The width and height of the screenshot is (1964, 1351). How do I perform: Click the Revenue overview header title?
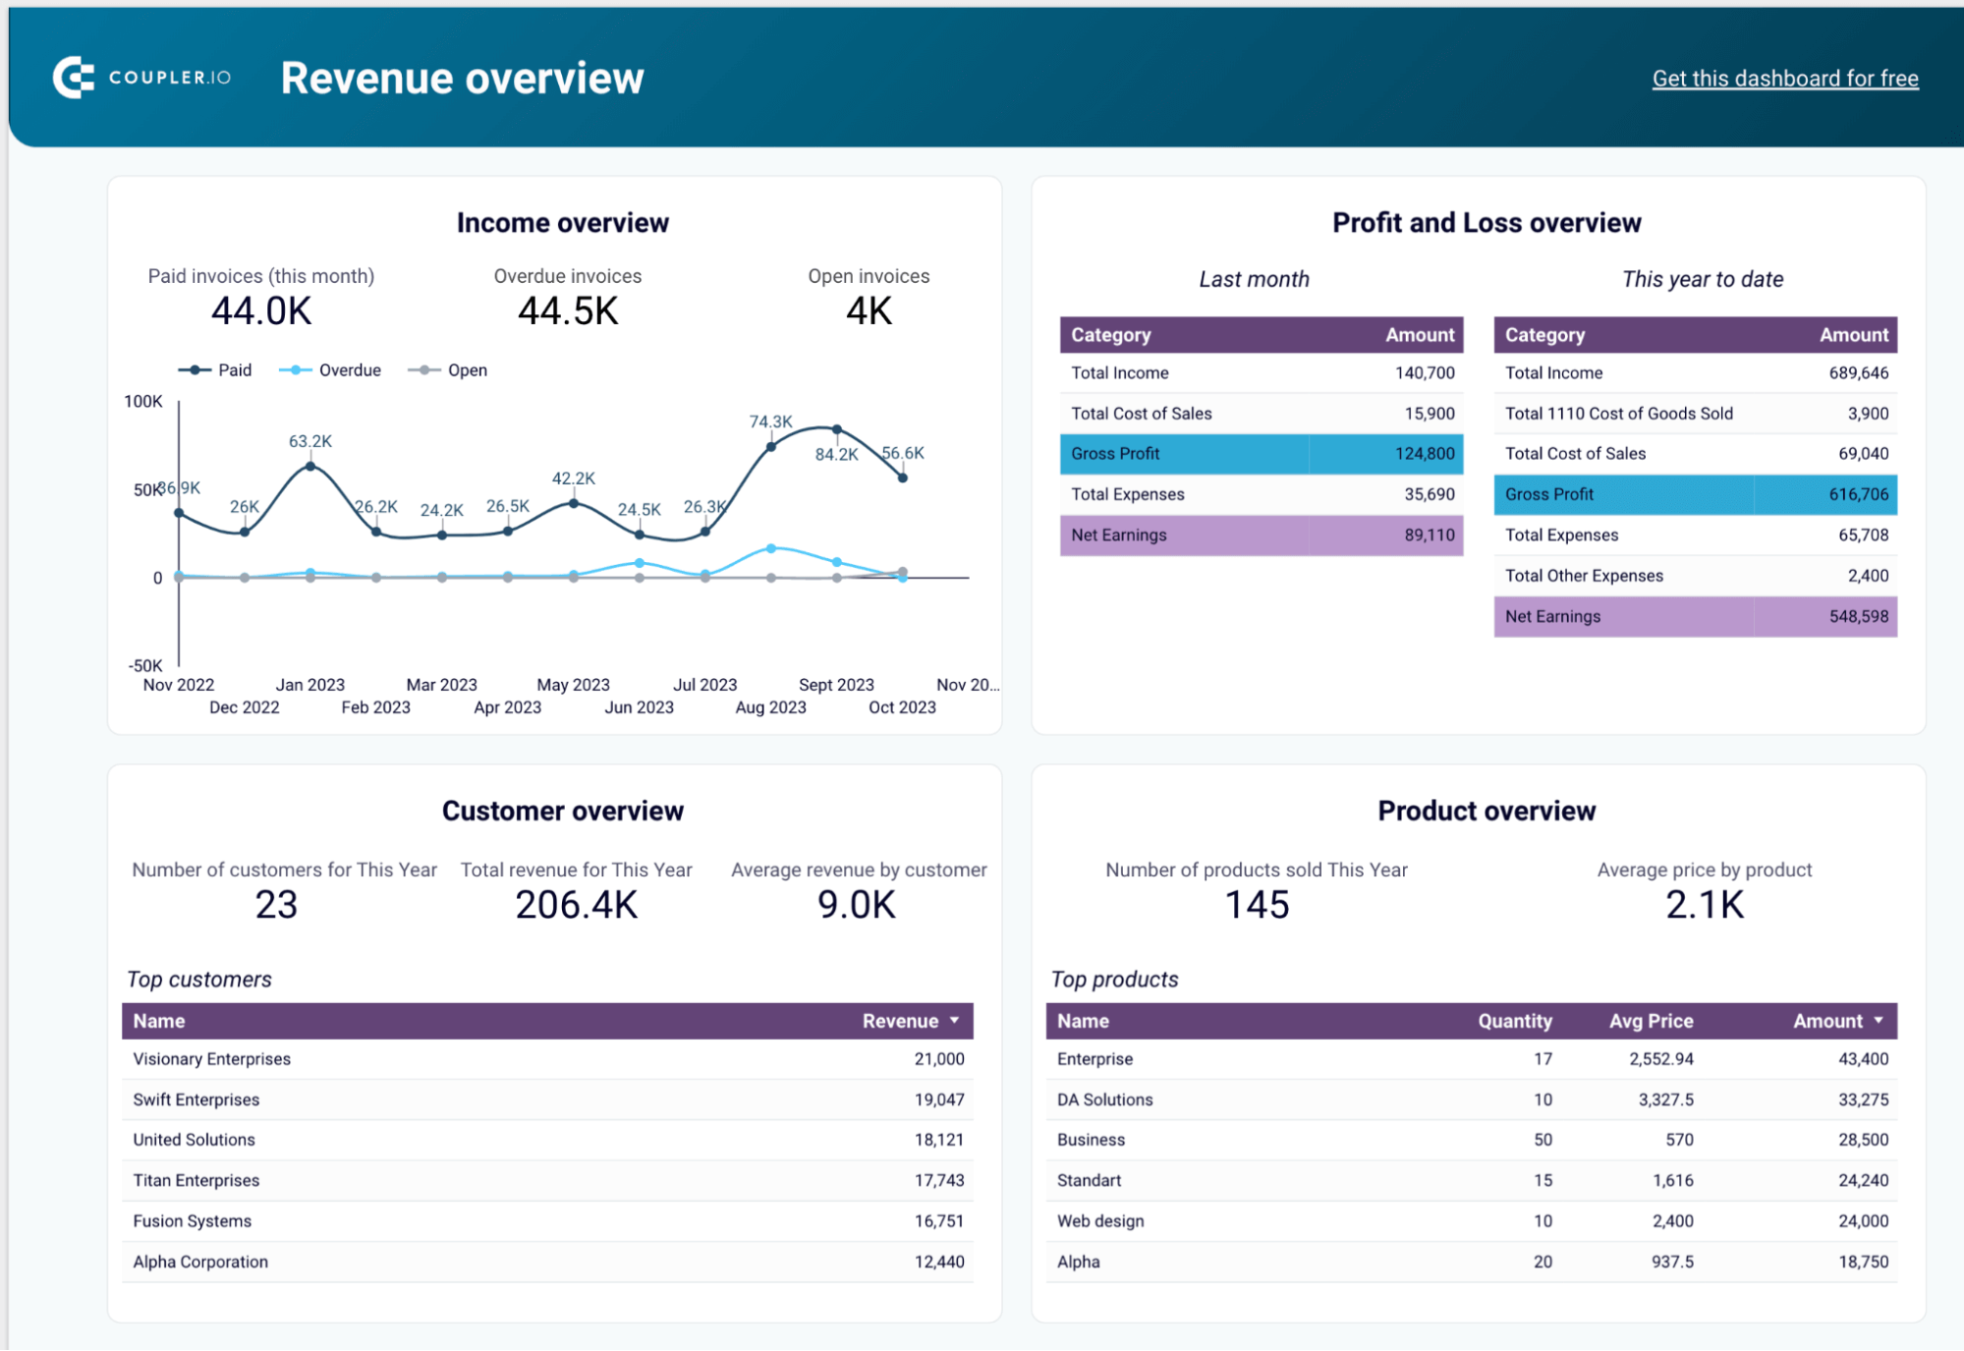point(462,78)
